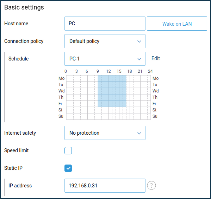211x199 pixels.
Task: Open the Default policy connection dropdown
Action: 105,41
